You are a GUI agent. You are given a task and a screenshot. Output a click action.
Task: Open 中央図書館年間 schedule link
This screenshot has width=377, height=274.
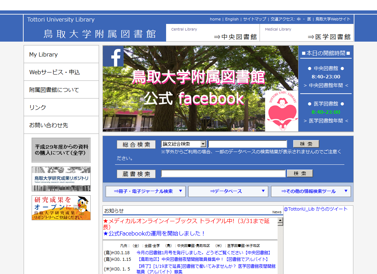[x=326, y=85]
